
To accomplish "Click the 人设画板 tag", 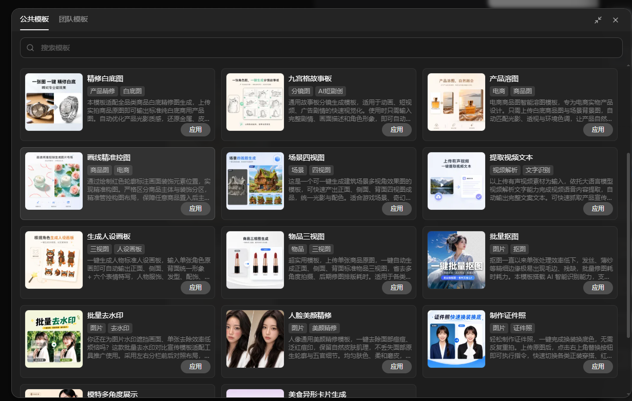I will click(129, 249).
